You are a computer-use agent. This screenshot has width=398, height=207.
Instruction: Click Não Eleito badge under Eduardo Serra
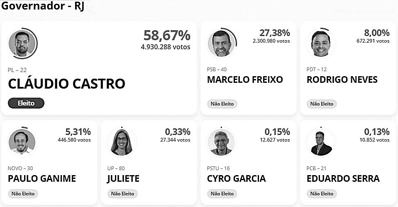[322, 194]
